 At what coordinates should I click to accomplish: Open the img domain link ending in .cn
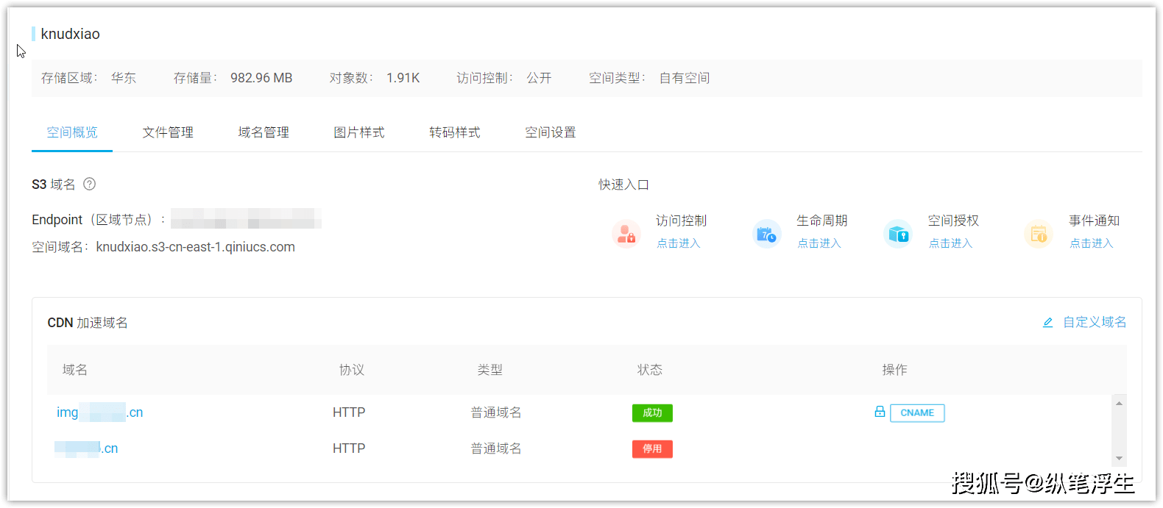tap(100, 412)
